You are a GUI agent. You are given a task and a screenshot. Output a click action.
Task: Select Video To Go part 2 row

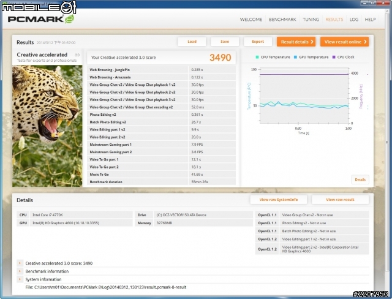tap(161, 167)
